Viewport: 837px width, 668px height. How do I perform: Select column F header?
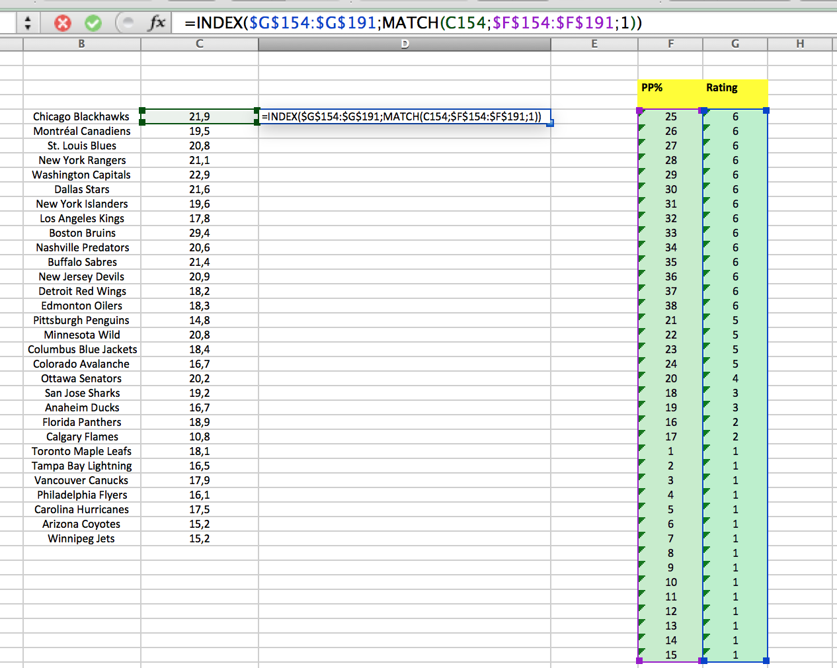tap(670, 44)
